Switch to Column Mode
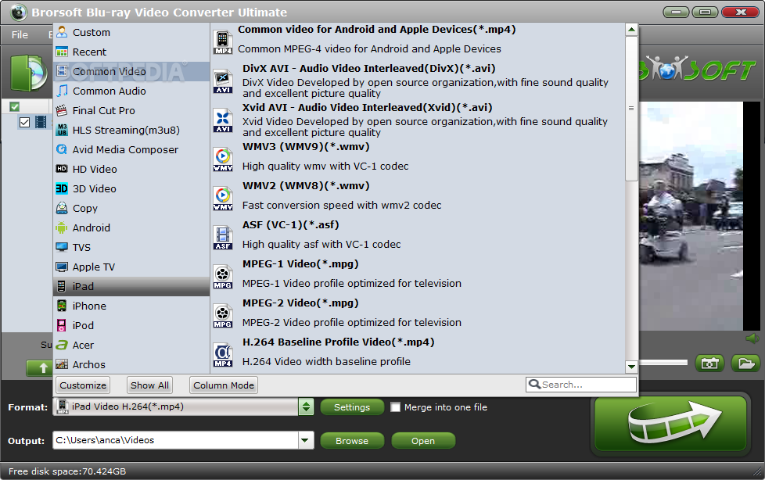Viewport: 765px width, 480px height. pos(224,385)
